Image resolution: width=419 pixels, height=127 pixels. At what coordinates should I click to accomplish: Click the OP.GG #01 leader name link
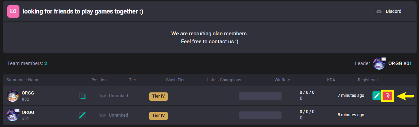tap(400, 63)
